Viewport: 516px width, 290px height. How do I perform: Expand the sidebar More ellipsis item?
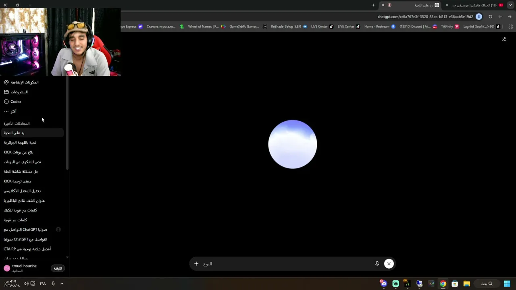[6, 111]
